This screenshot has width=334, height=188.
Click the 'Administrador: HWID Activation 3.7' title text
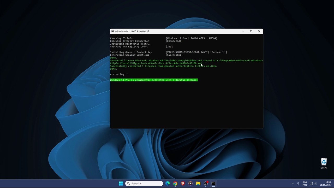[x=132, y=31]
